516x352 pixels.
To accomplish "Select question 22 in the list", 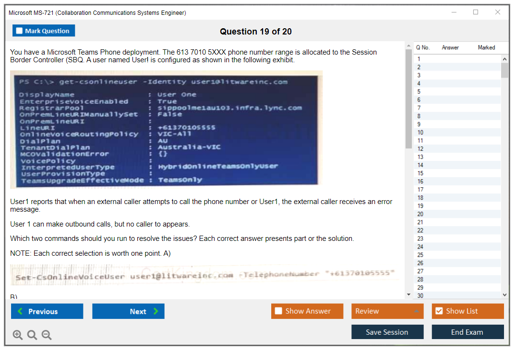I will coord(458,230).
